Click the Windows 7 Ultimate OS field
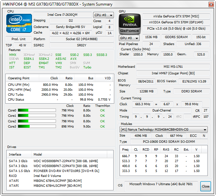Screen dimensions: 216x196 click(161, 186)
